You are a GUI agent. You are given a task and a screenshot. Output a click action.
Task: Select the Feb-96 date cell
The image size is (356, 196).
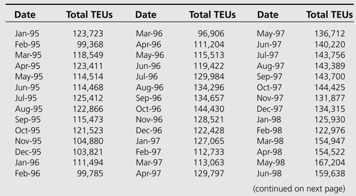27,173
